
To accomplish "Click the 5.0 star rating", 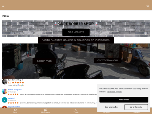I will click(16, 83).
